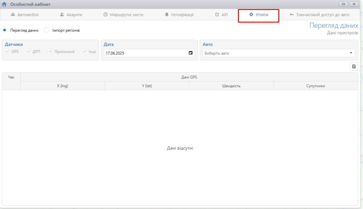Screen dimensions: 363x209
Task: Click the X (lng) column header
Action: (62, 86)
